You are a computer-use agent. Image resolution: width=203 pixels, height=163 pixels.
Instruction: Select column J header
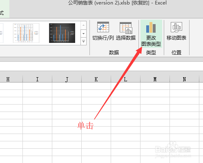(x=67, y=79)
